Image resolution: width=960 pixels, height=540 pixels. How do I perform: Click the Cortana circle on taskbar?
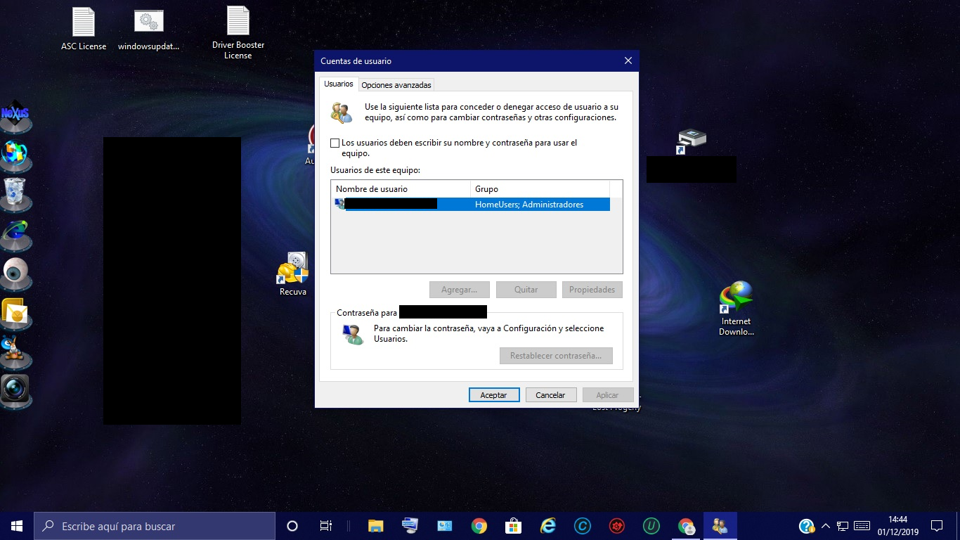click(x=292, y=526)
